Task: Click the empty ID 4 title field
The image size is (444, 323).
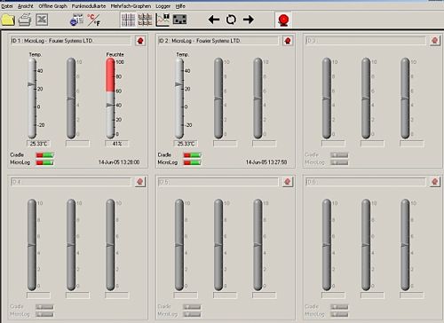Action: (x=70, y=182)
